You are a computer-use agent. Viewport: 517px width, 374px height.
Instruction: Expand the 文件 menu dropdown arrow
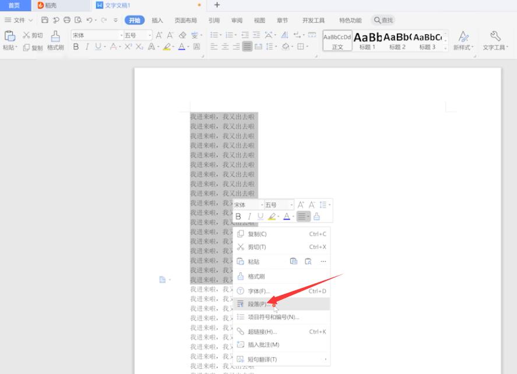31,20
